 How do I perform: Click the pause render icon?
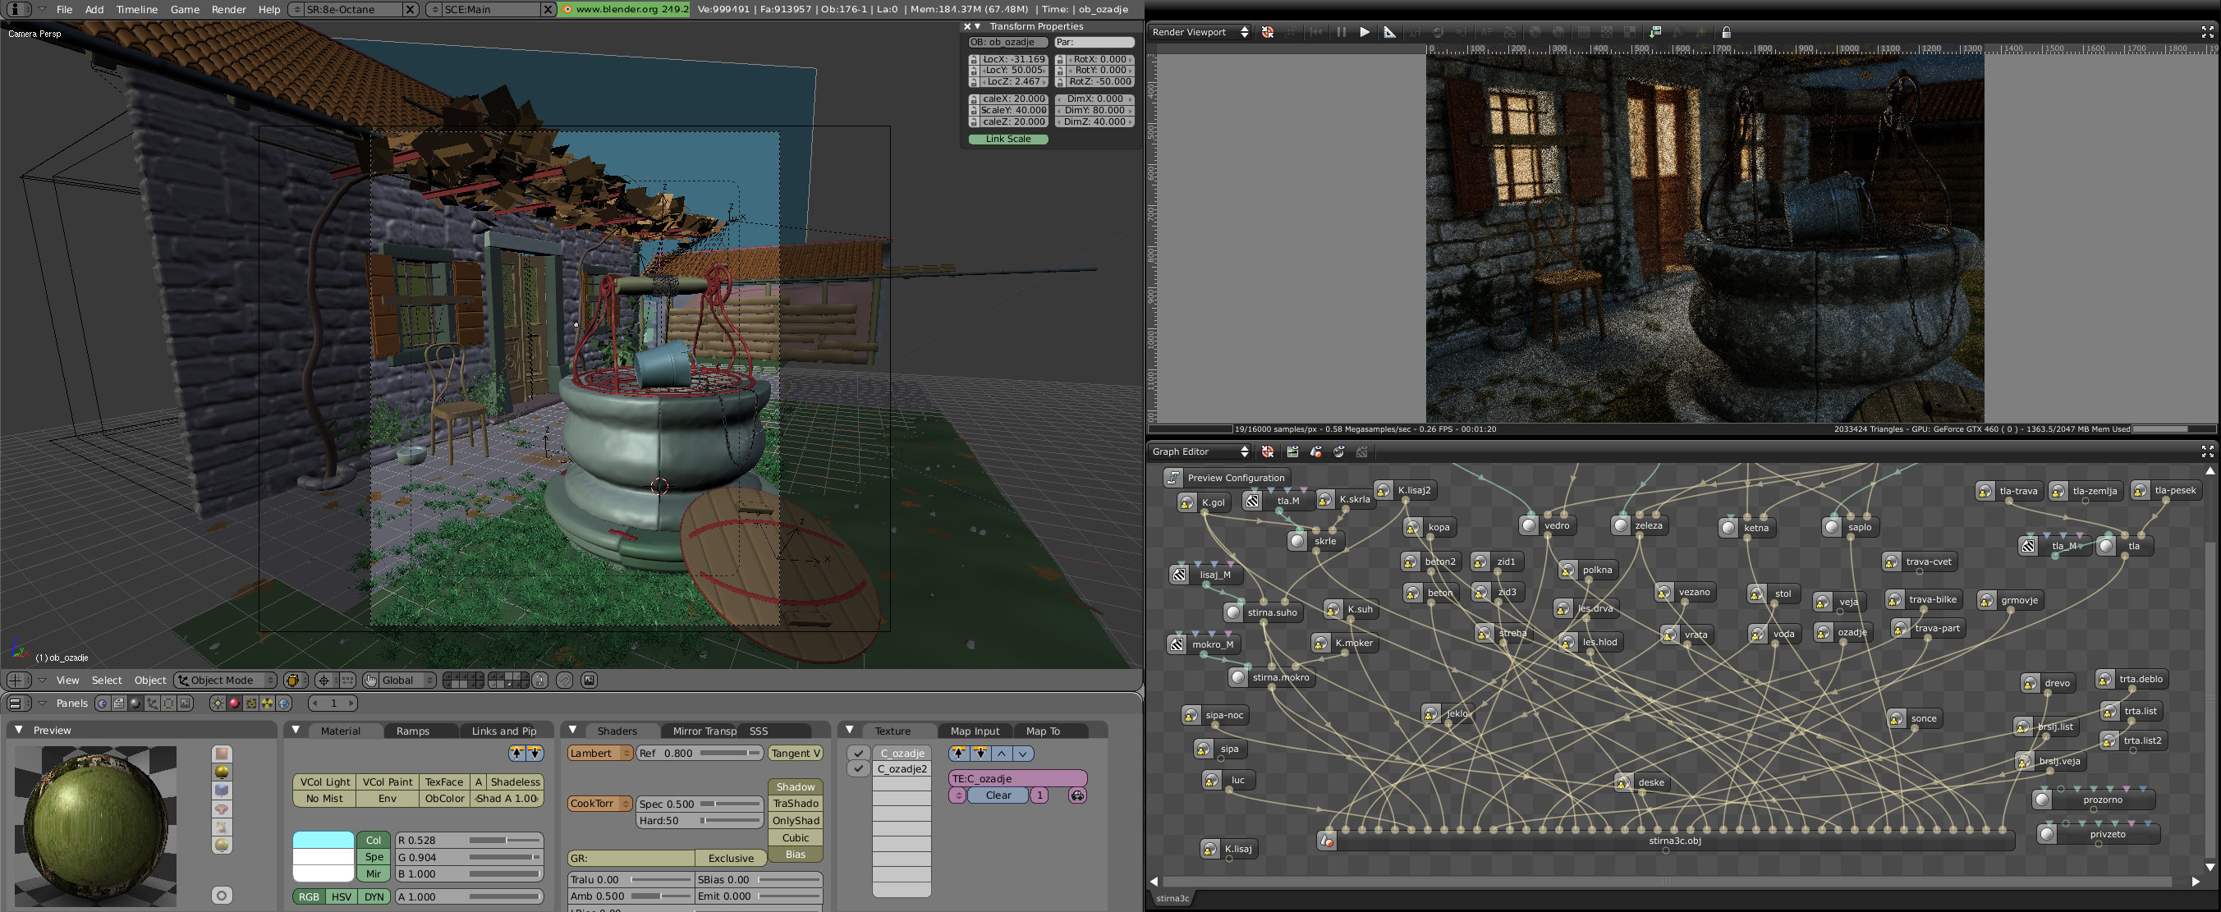click(1342, 32)
